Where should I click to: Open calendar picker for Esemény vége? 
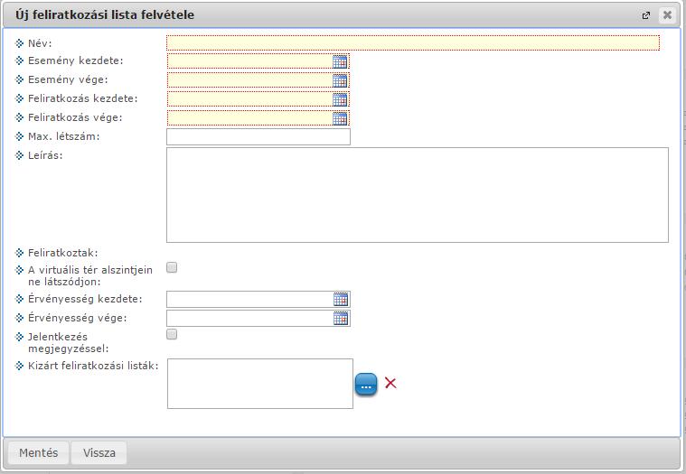click(x=340, y=80)
